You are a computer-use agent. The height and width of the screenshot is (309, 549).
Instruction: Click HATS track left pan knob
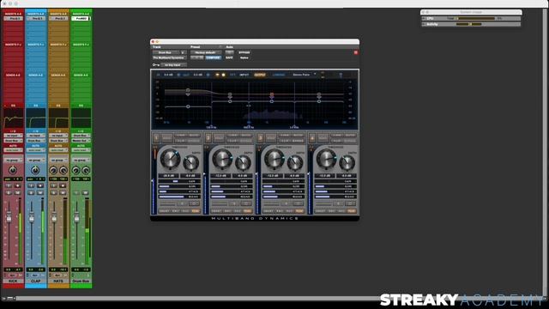(53, 170)
